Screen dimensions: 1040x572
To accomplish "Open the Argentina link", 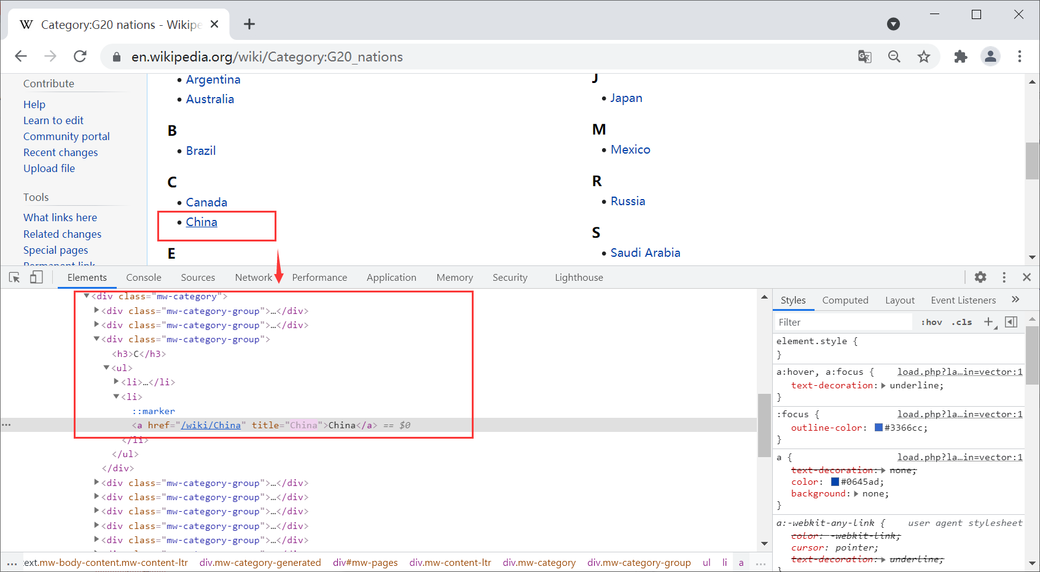I will click(213, 79).
